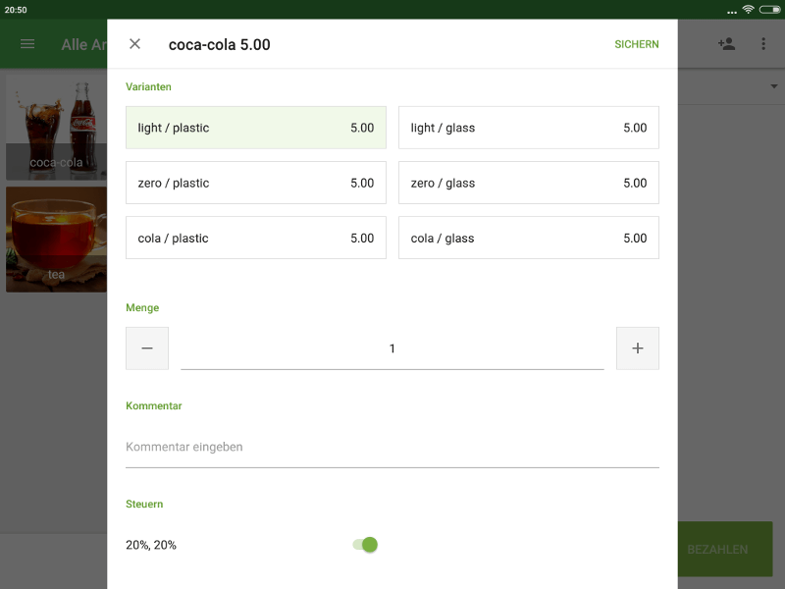Open the three-dot overflow menu

763,44
